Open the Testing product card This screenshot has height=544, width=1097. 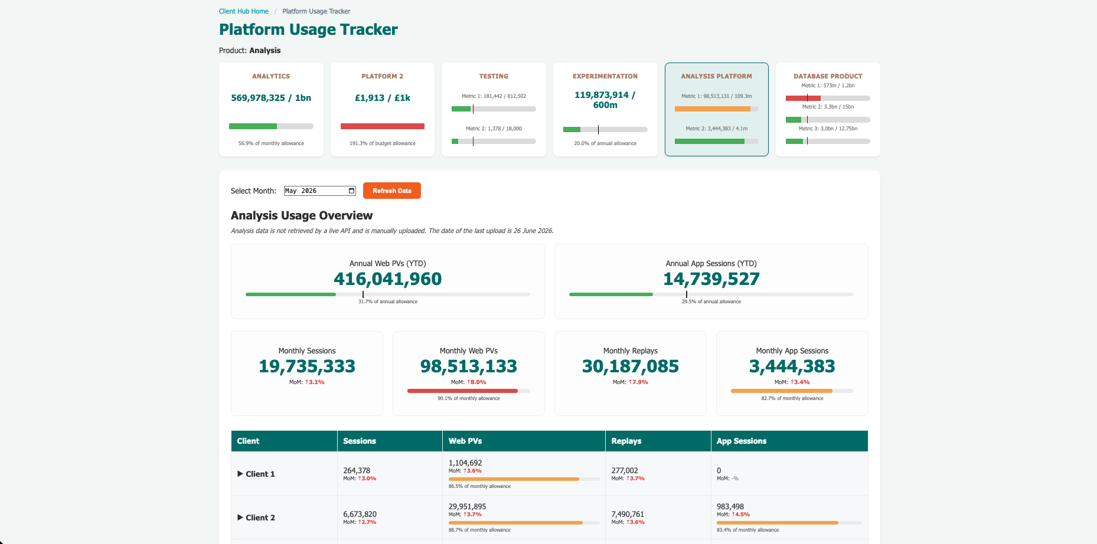(x=494, y=109)
